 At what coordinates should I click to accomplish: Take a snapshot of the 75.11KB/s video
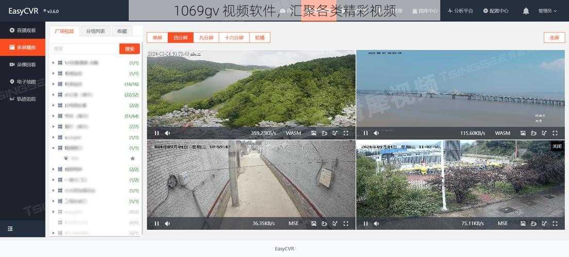pos(523,224)
